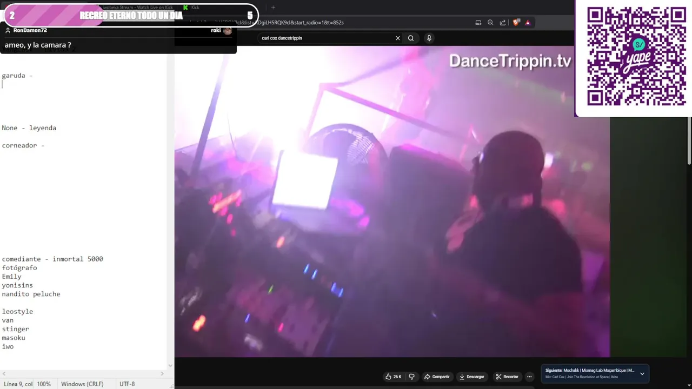Click the line 'nandito peluche'
Viewport: 692px width, 389px height.
[31, 294]
